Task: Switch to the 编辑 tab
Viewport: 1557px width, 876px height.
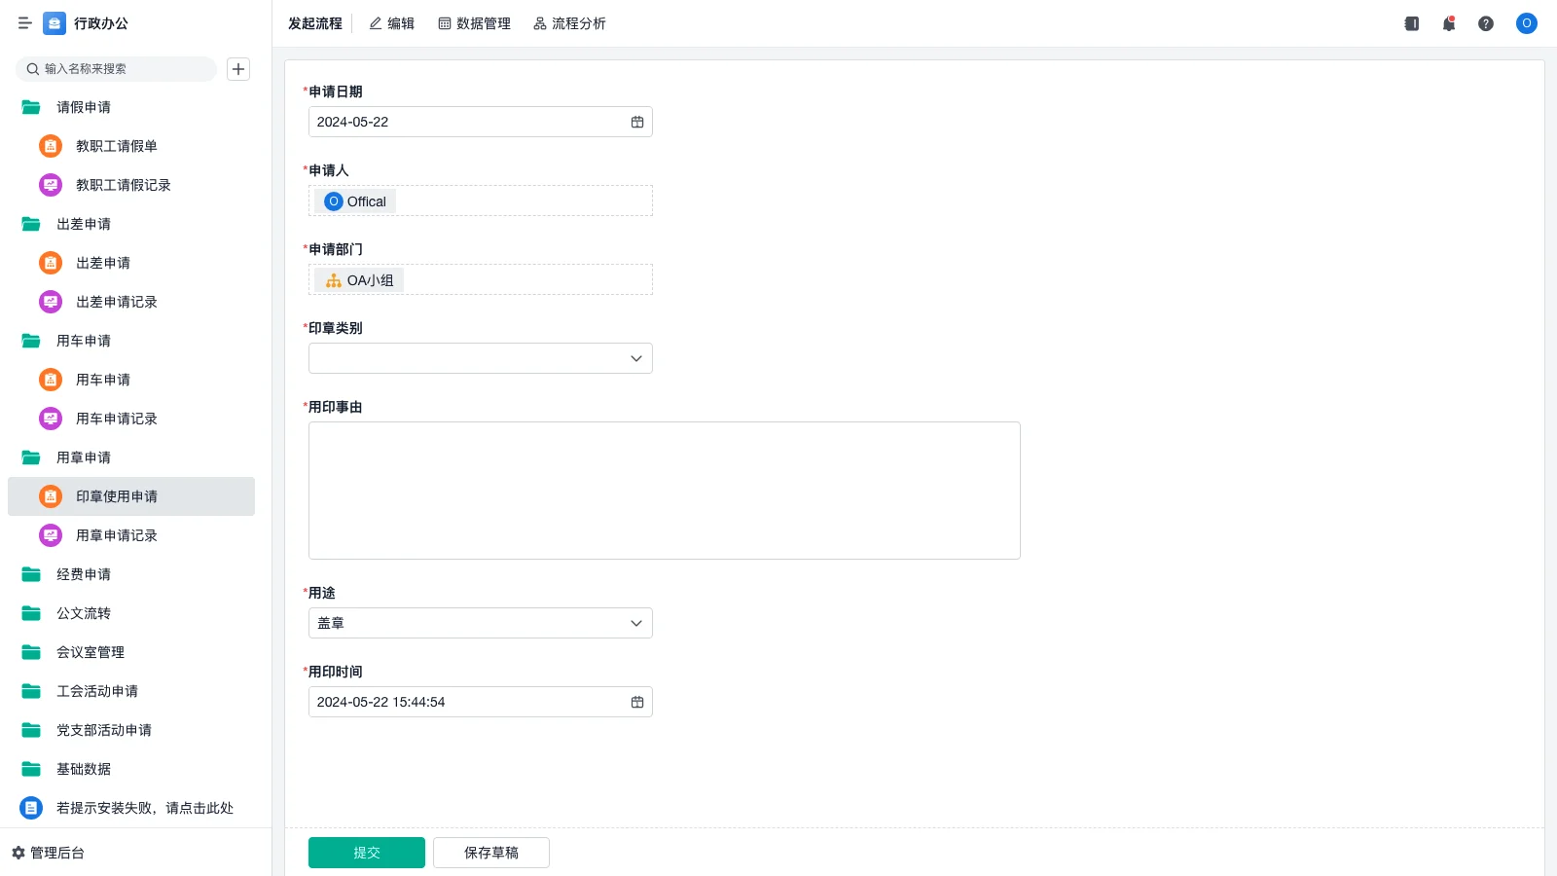Action: pos(391,23)
